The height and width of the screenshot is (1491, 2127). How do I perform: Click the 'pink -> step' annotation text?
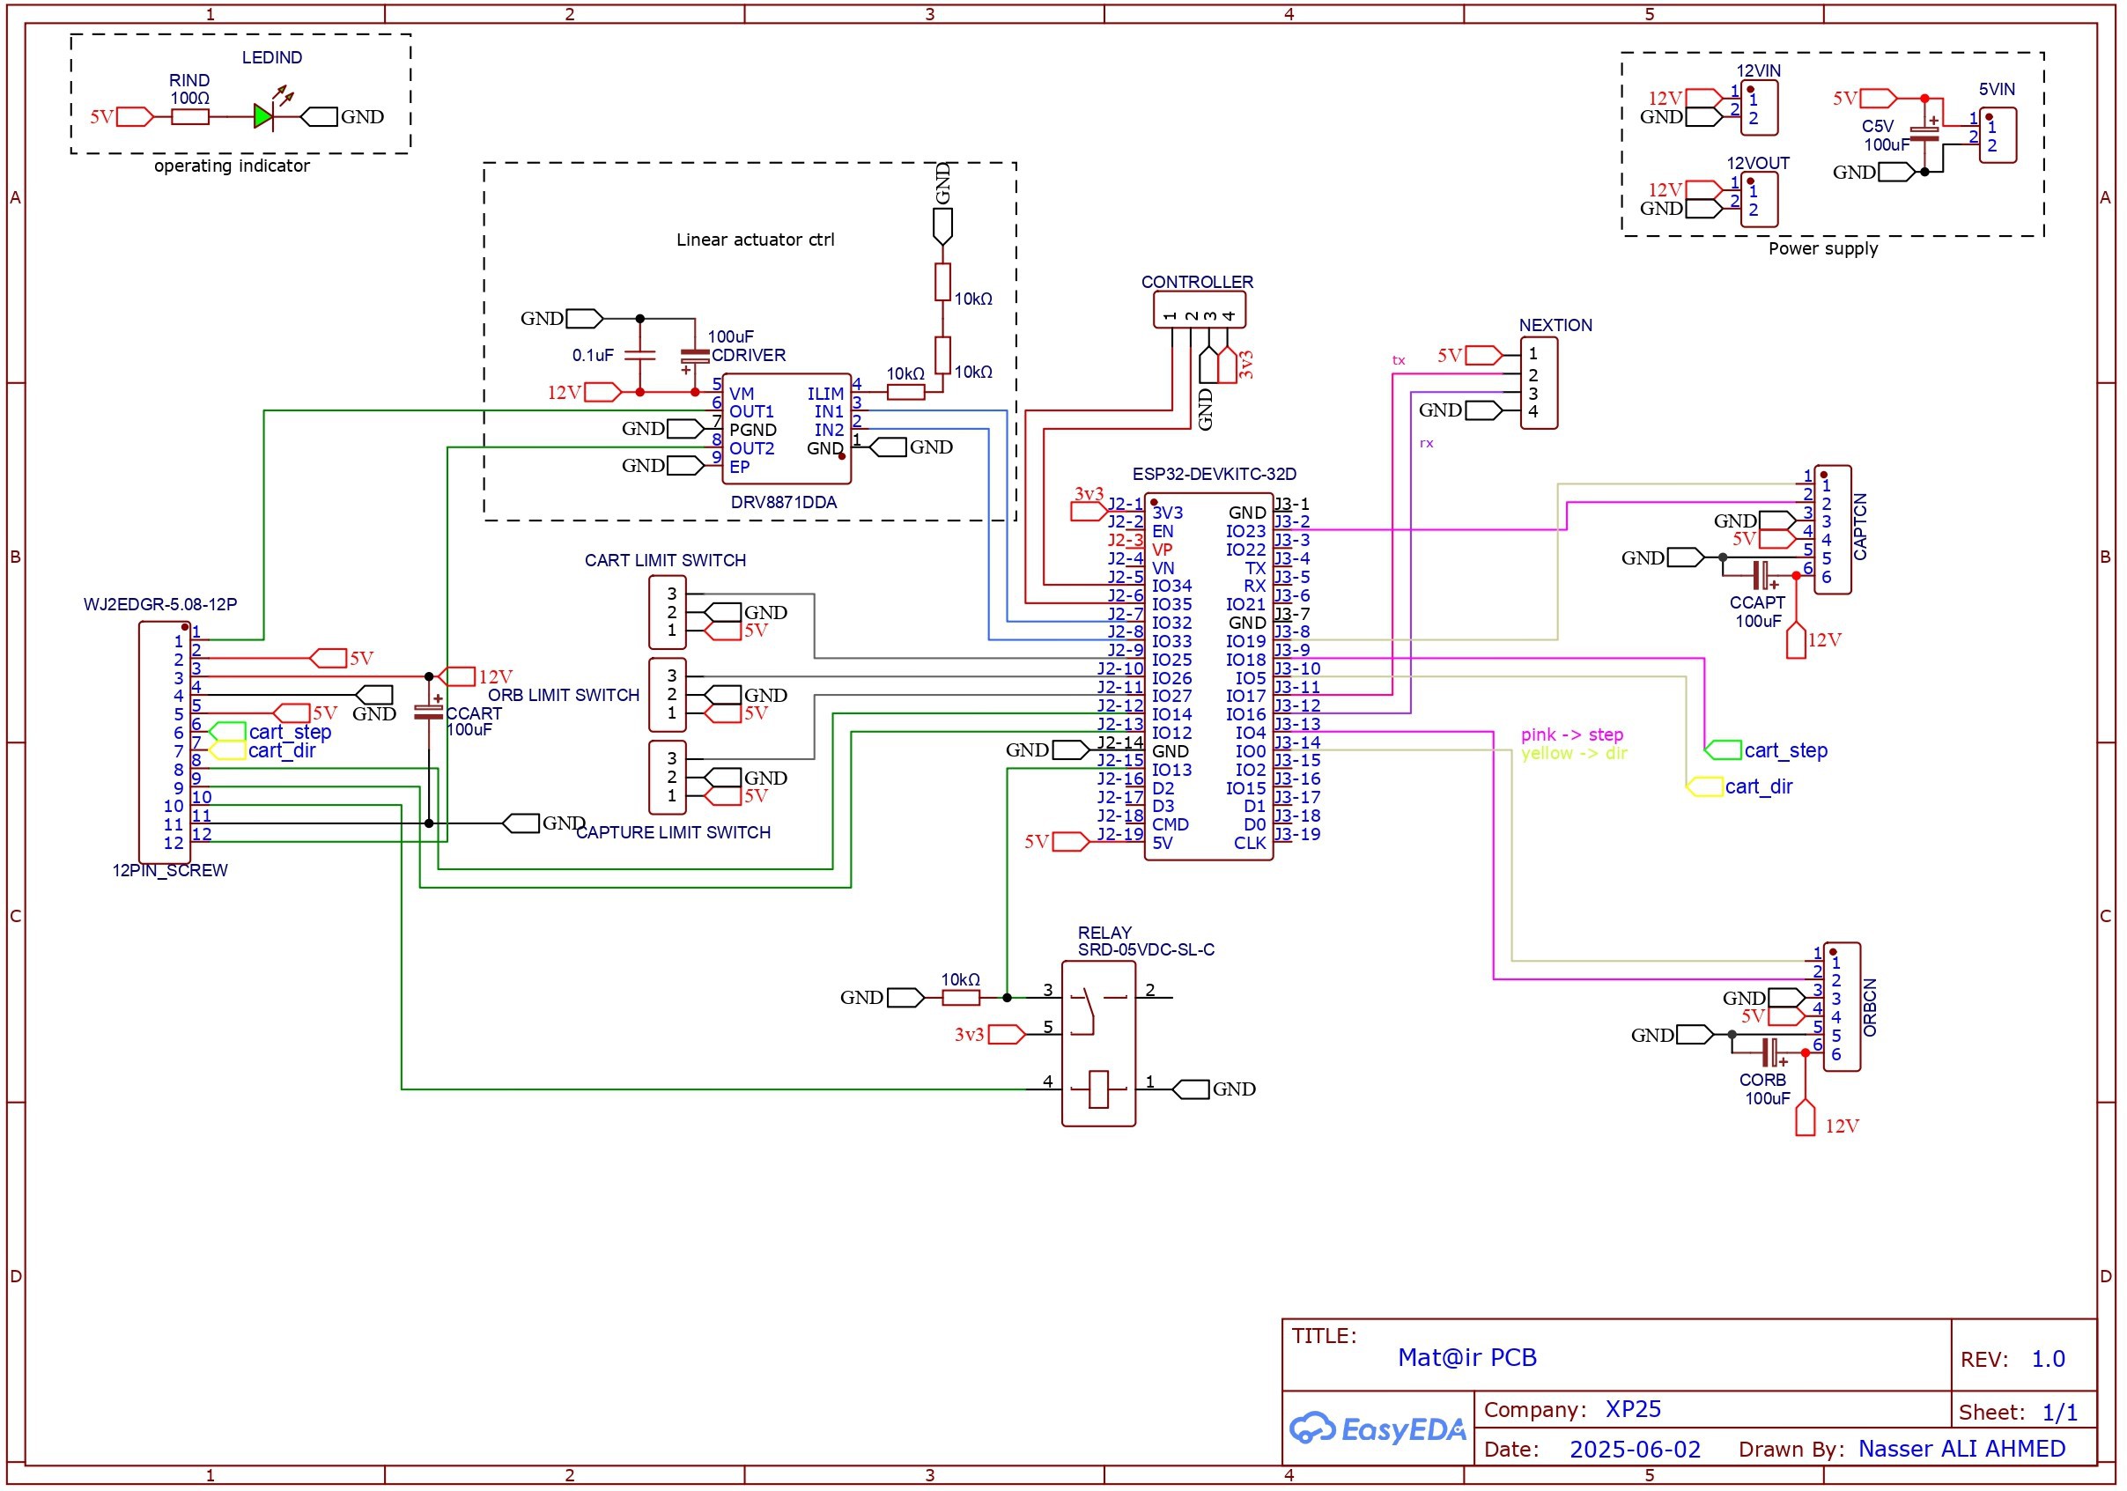coord(1572,735)
